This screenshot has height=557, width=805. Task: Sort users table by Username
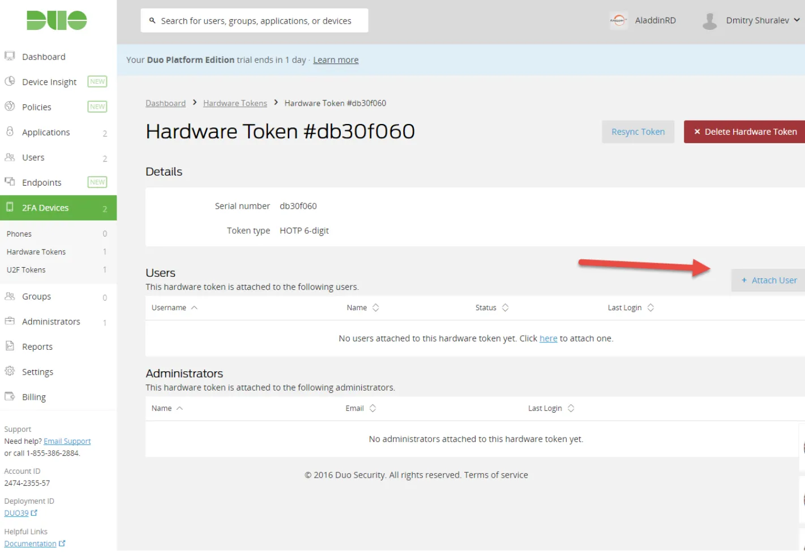(174, 307)
